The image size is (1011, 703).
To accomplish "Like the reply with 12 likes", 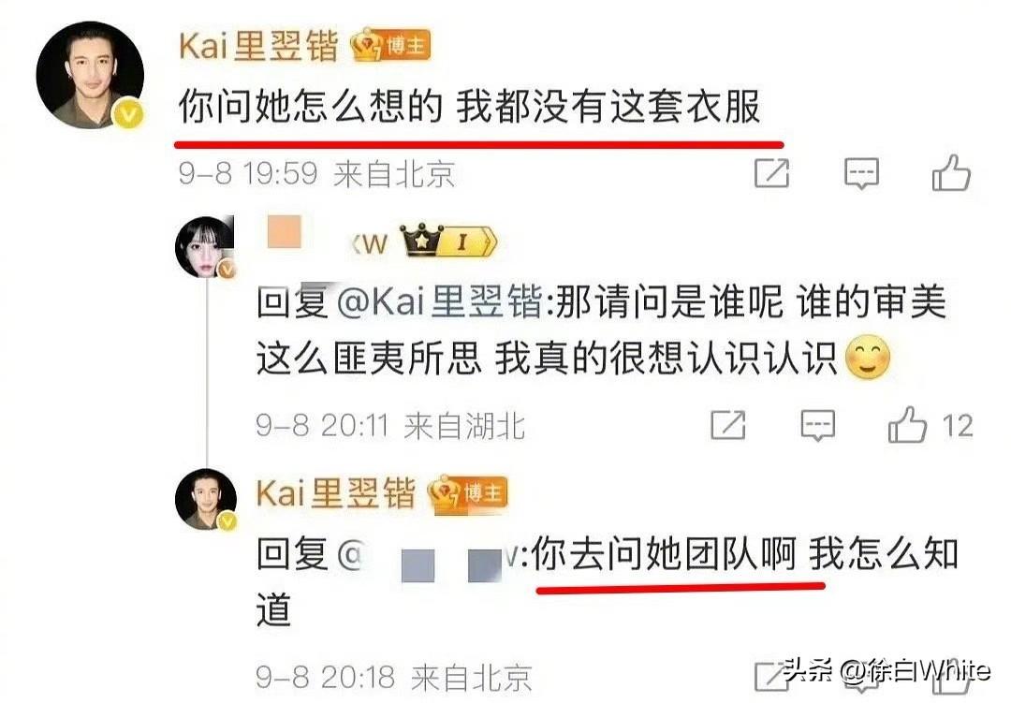I will [907, 424].
